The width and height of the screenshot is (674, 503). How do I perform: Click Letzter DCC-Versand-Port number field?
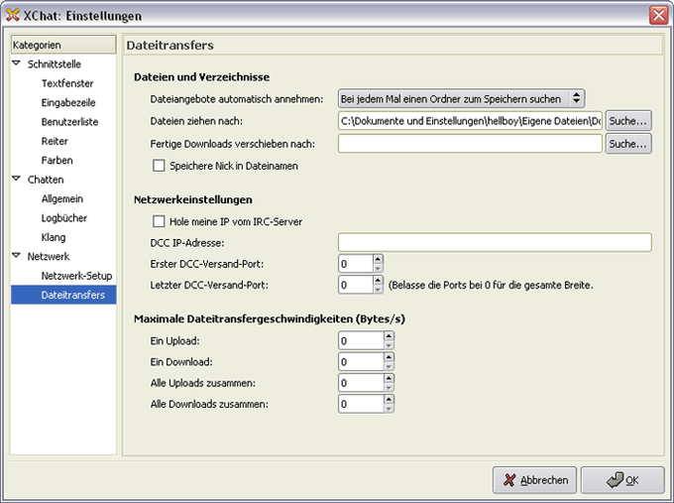pos(356,285)
